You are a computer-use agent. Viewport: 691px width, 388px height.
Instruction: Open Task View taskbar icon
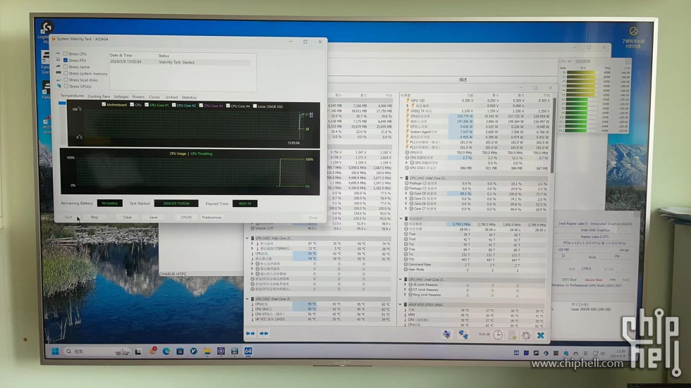[138, 351]
